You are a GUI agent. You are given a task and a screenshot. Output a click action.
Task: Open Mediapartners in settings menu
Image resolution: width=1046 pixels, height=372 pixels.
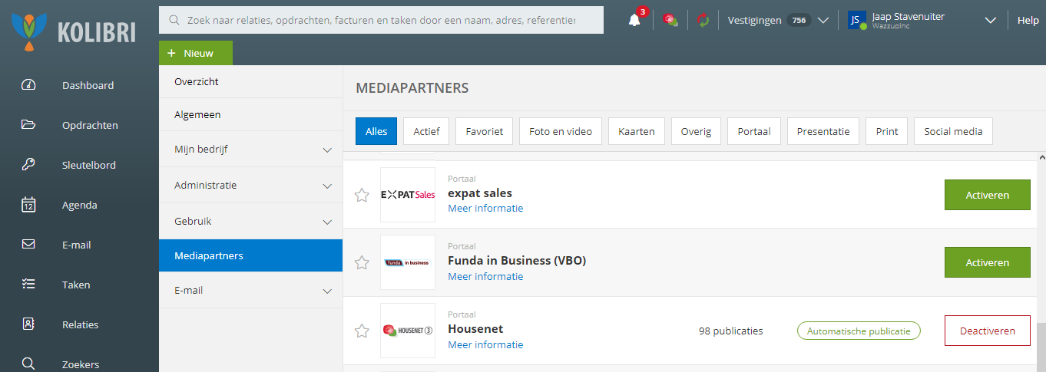[250, 255]
